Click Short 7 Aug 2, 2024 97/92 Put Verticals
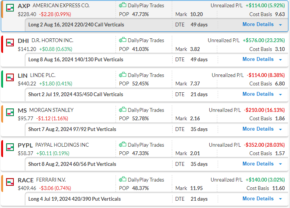 (72, 129)
